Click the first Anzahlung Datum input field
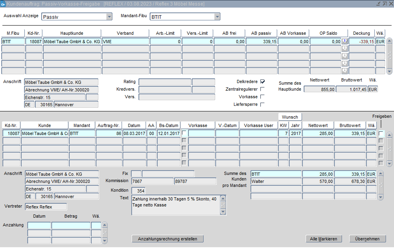This screenshot has width=394, height=248. [39, 225]
